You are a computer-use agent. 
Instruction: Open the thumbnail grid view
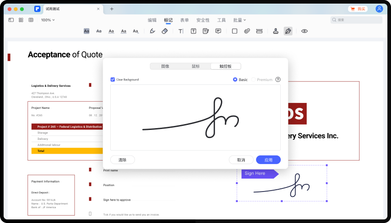(21, 20)
